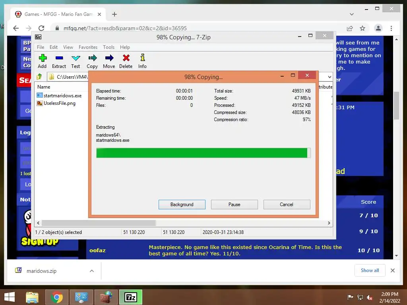Select UselessFile.png in file list
Screen dimensions: 407x305
click(x=56, y=103)
